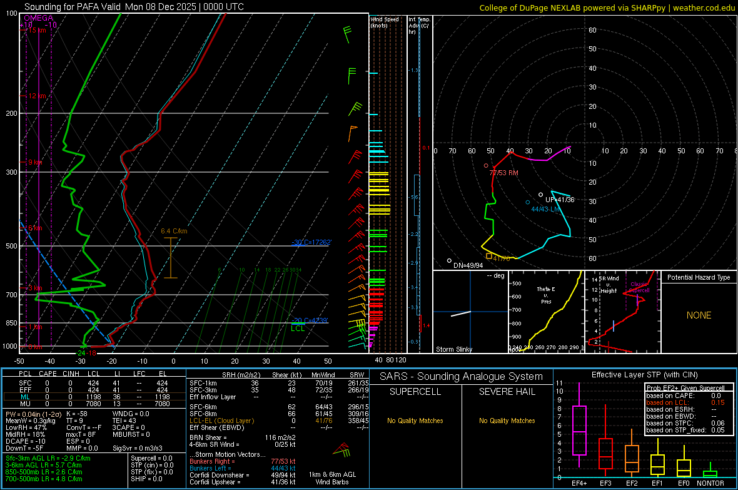Click the brown lapse rate bracket under 6.4 C/km

pos(170,258)
